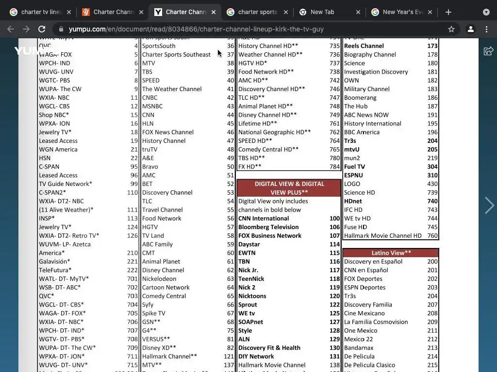Click 'Disney Channel HD**' entry
Screen dimensions: 497x372
coord(267,115)
